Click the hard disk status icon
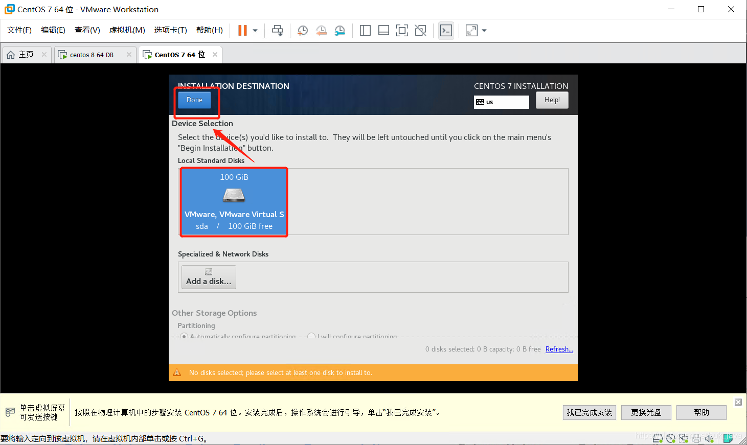The height and width of the screenshot is (445, 747). click(658, 438)
